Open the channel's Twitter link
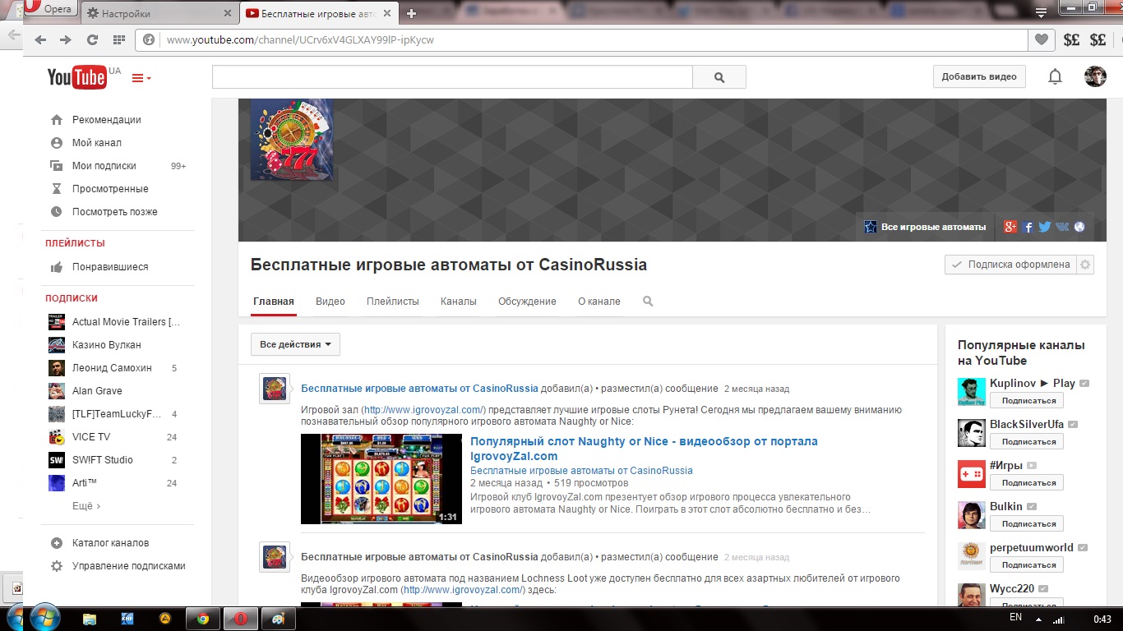The image size is (1123, 631). pyautogui.click(x=1045, y=227)
